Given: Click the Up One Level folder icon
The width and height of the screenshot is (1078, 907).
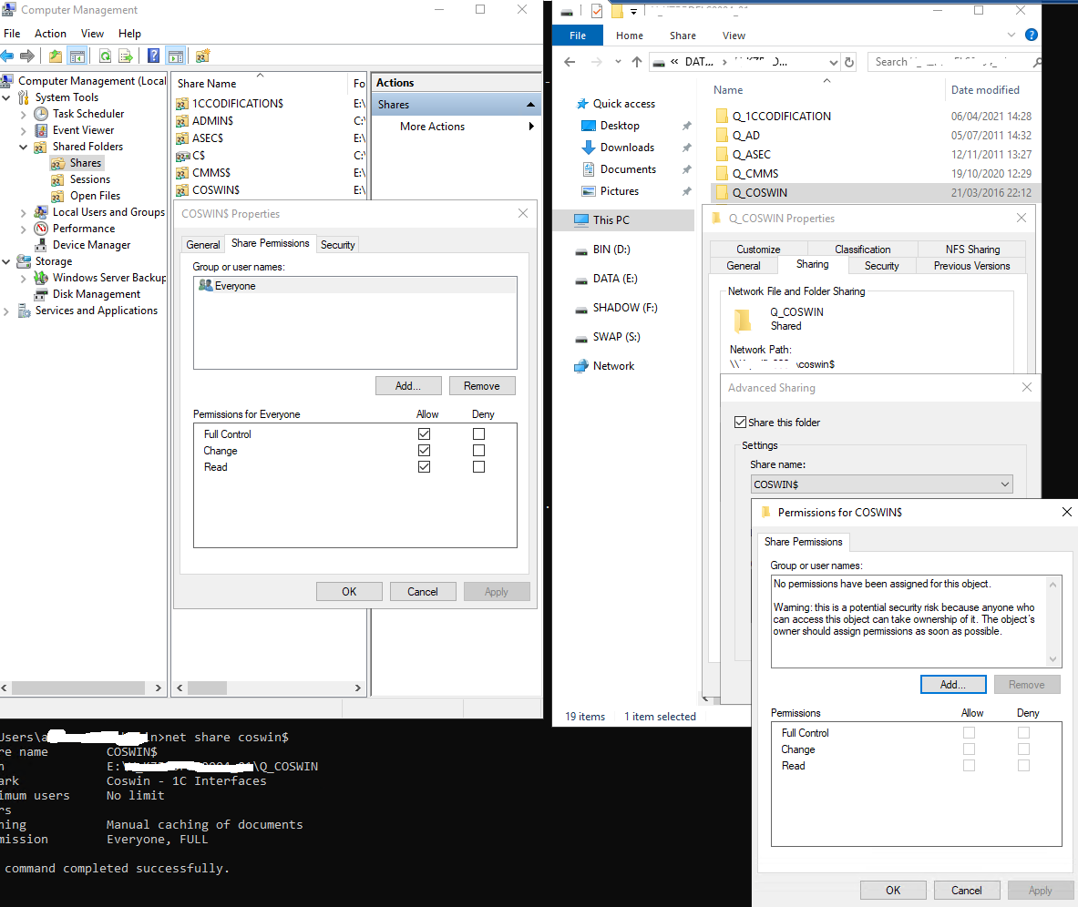Looking at the screenshot, I should coord(56,56).
